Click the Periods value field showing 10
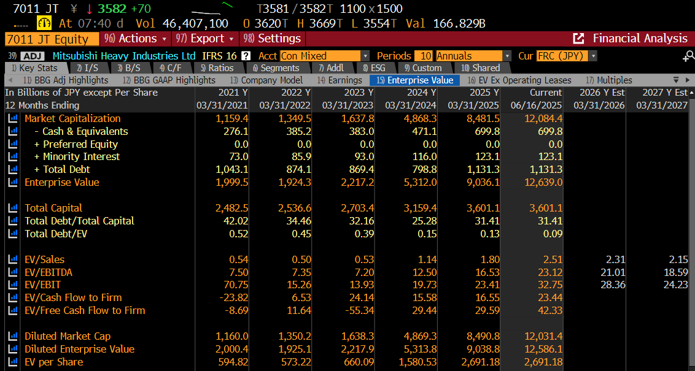The height and width of the screenshot is (371, 695). point(424,56)
